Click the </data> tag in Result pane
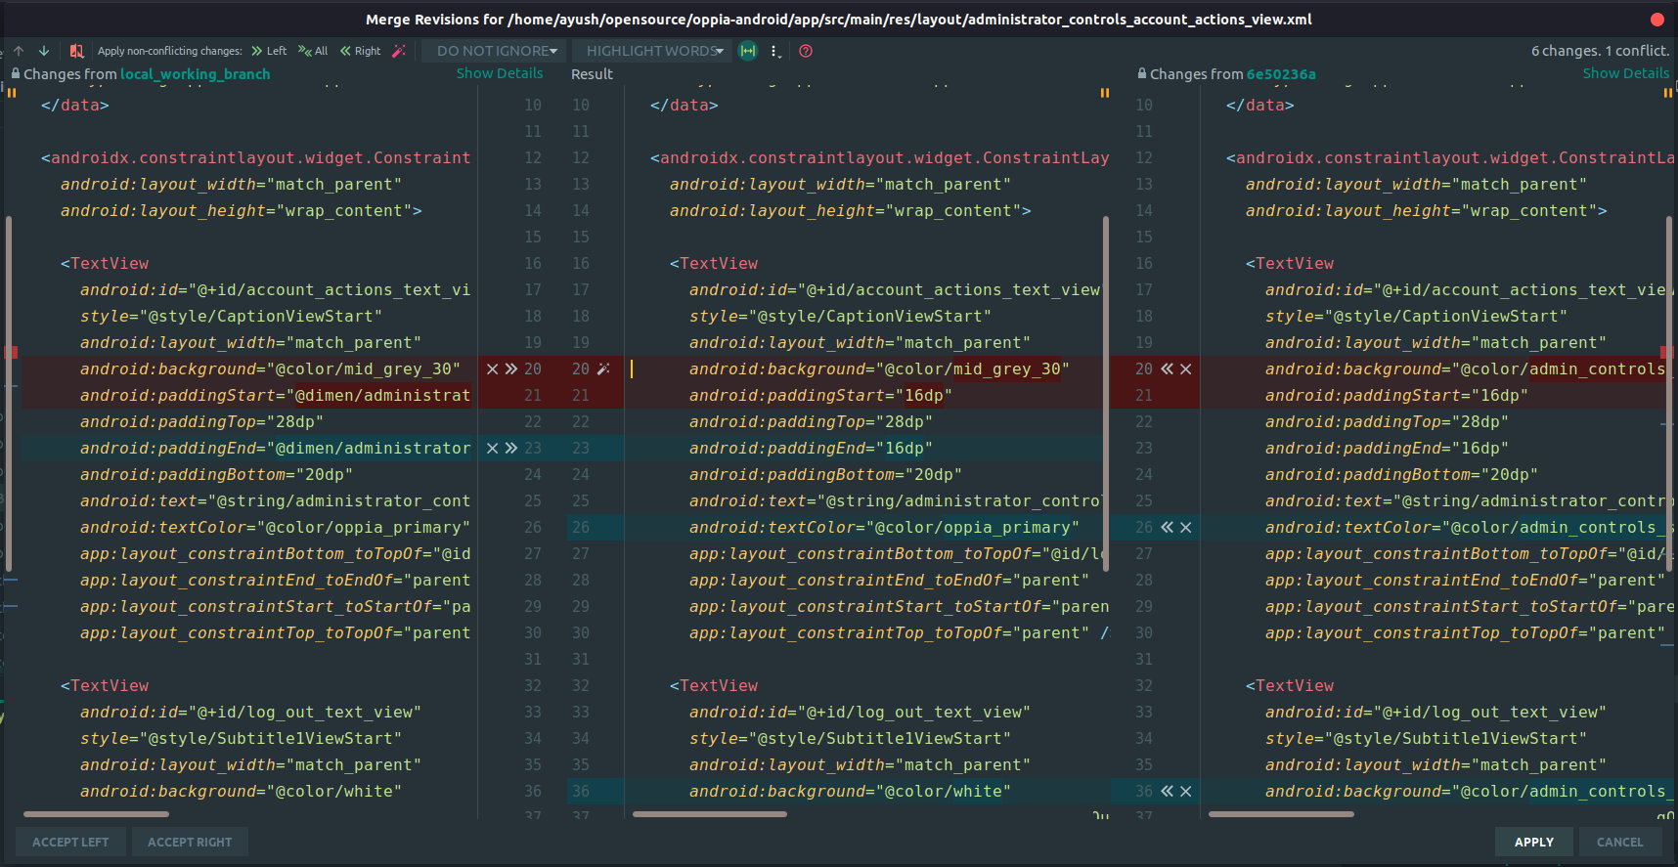 click(x=684, y=105)
